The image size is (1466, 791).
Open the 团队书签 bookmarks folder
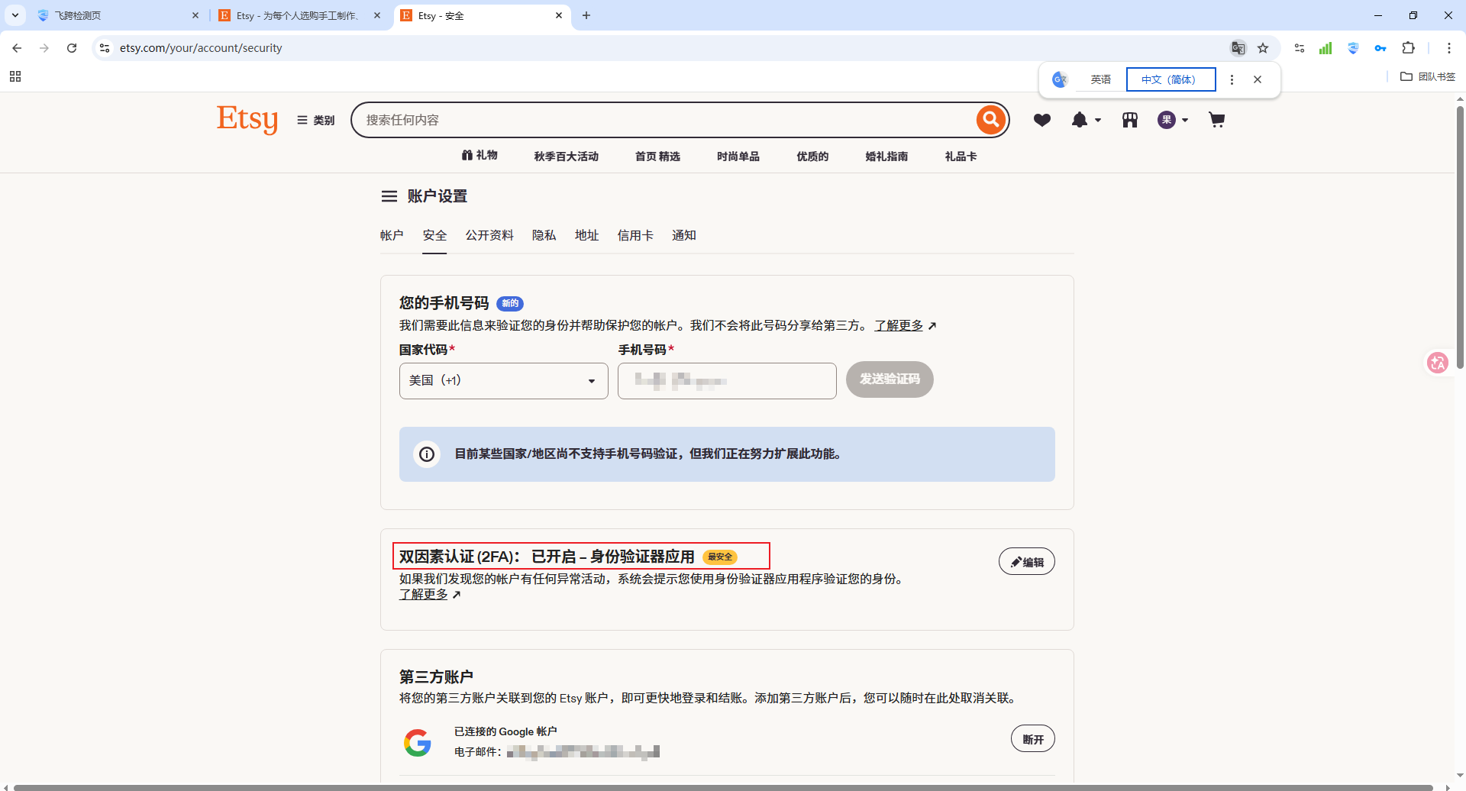coord(1428,76)
